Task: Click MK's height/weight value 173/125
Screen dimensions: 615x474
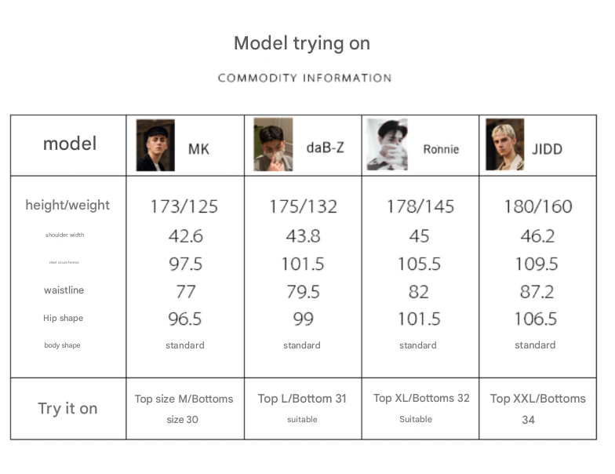Action: (184, 207)
